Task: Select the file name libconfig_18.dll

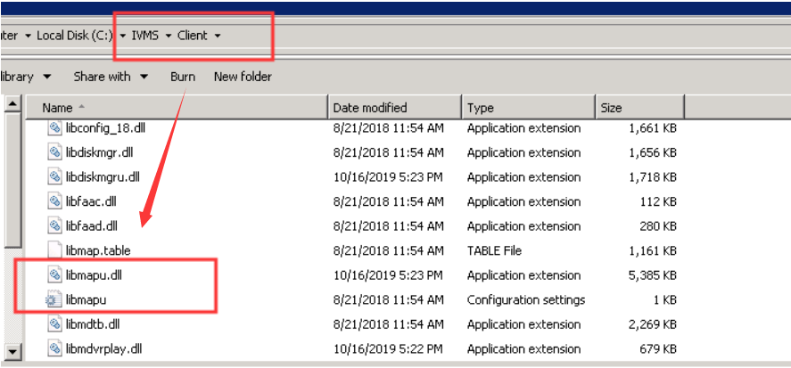Action: point(105,128)
